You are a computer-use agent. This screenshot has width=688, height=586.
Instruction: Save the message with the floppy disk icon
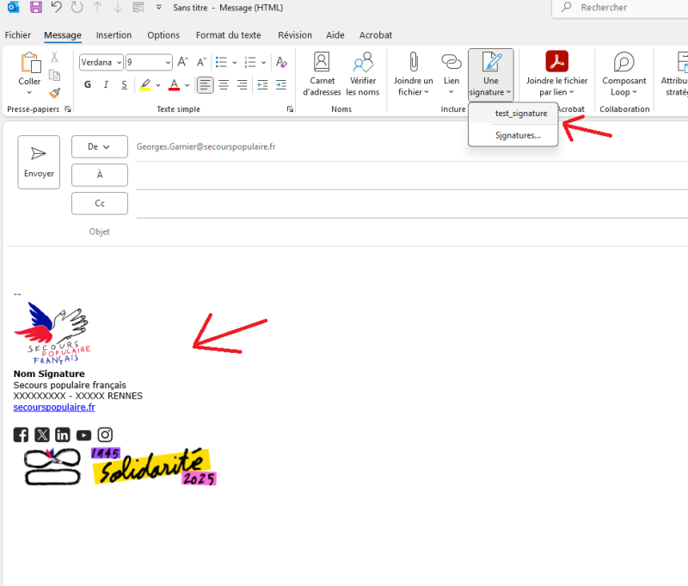[35, 8]
